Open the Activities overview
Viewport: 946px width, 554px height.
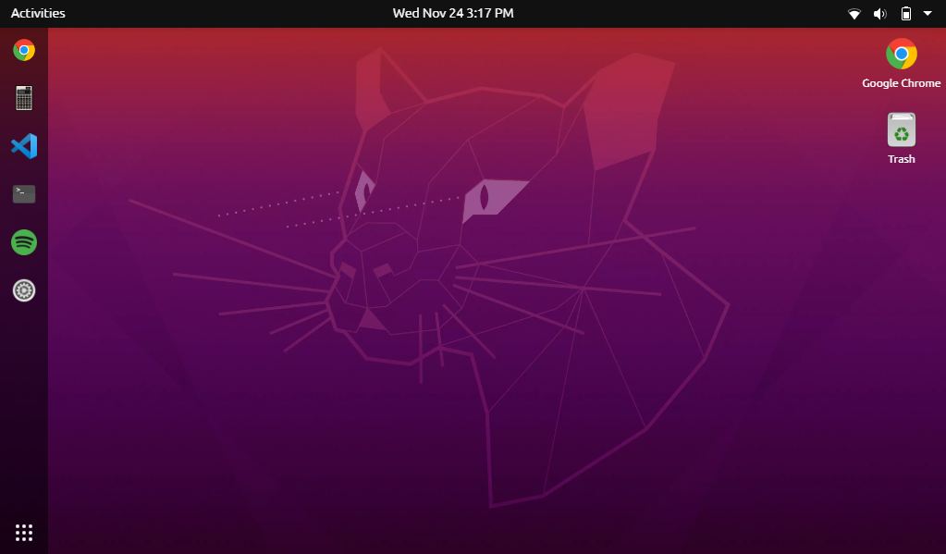[38, 13]
